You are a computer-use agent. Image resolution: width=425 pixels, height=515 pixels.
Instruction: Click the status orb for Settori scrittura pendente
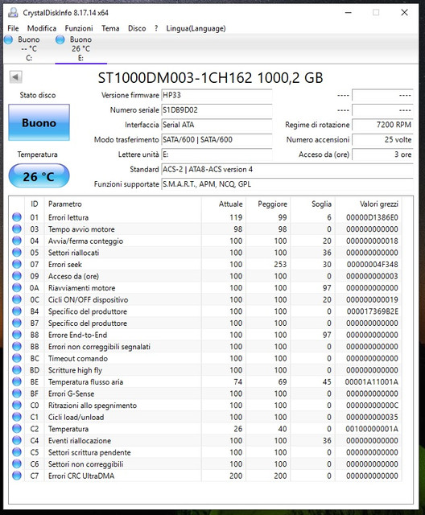coord(17,452)
